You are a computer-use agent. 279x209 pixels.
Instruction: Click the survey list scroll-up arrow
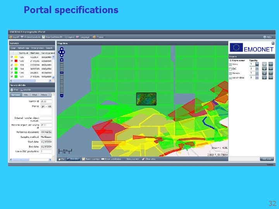point(53,57)
